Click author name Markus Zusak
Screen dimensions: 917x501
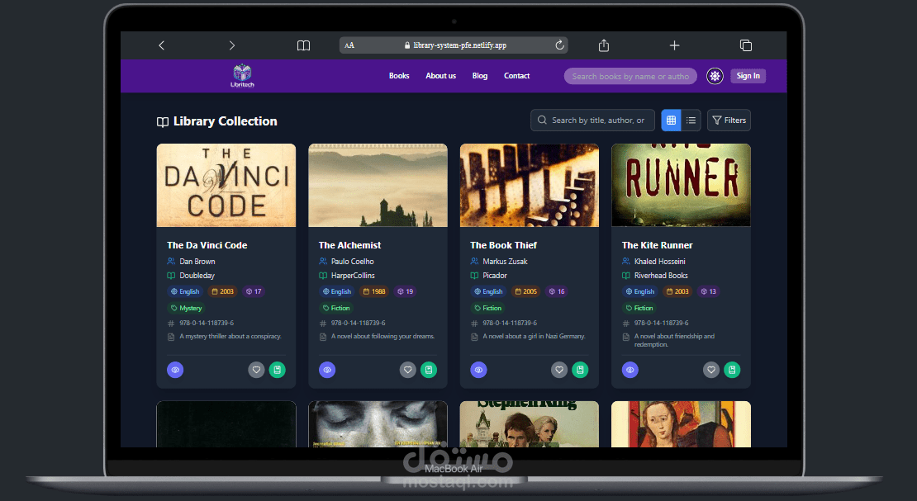pyautogui.click(x=506, y=262)
